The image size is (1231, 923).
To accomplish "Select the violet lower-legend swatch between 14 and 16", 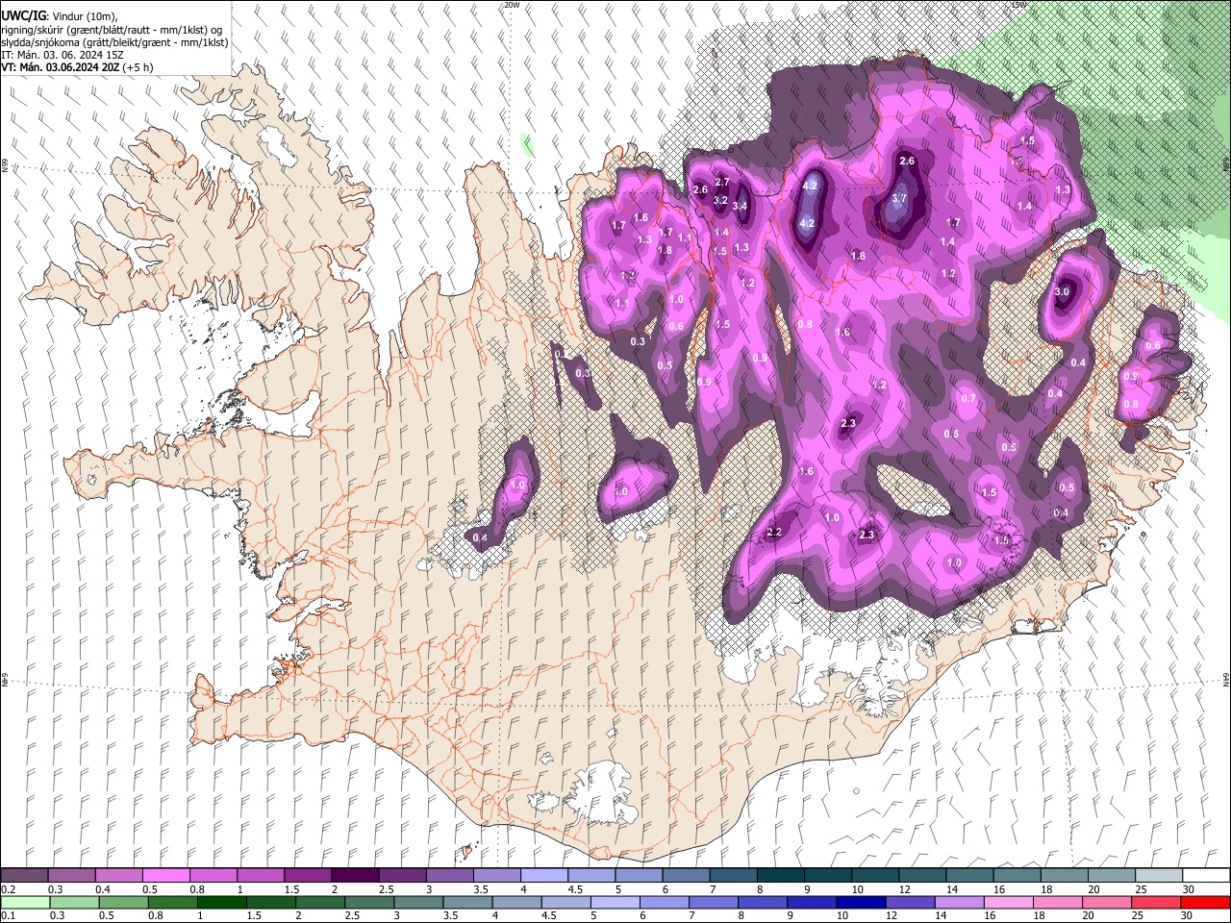I will 958,902.
